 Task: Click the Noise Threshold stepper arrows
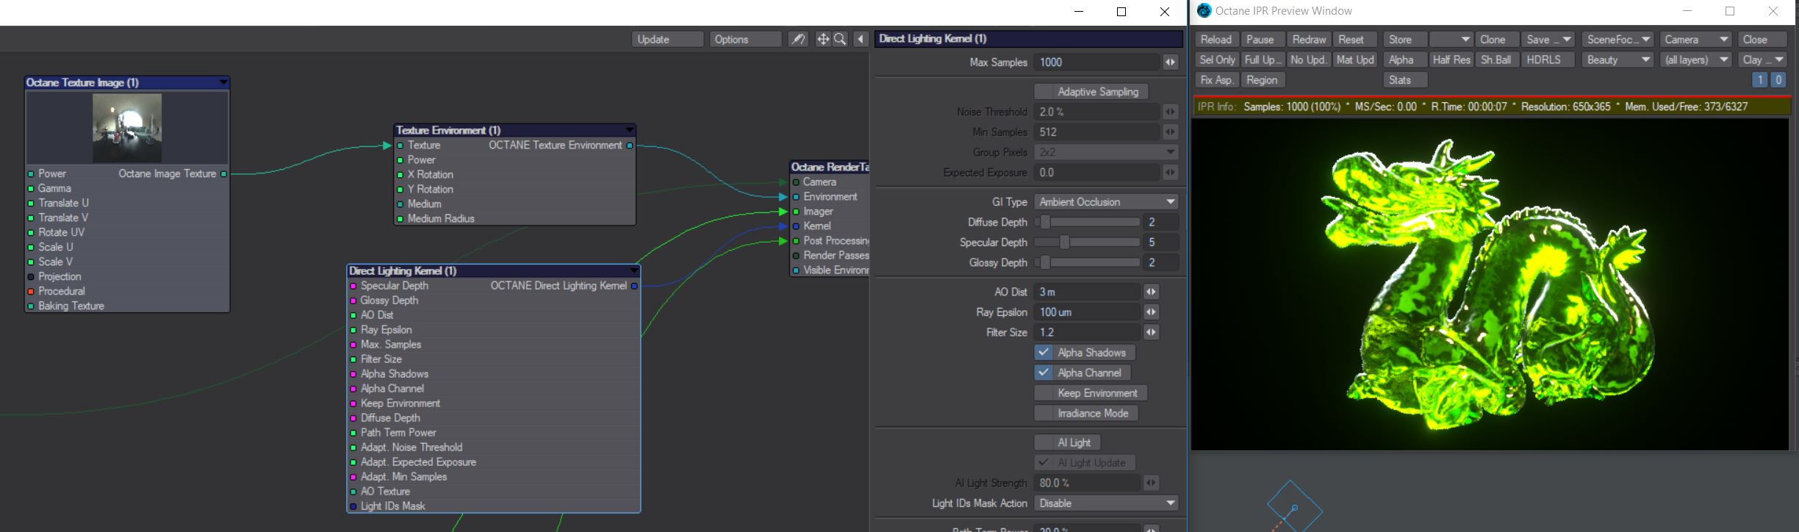click(x=1170, y=112)
